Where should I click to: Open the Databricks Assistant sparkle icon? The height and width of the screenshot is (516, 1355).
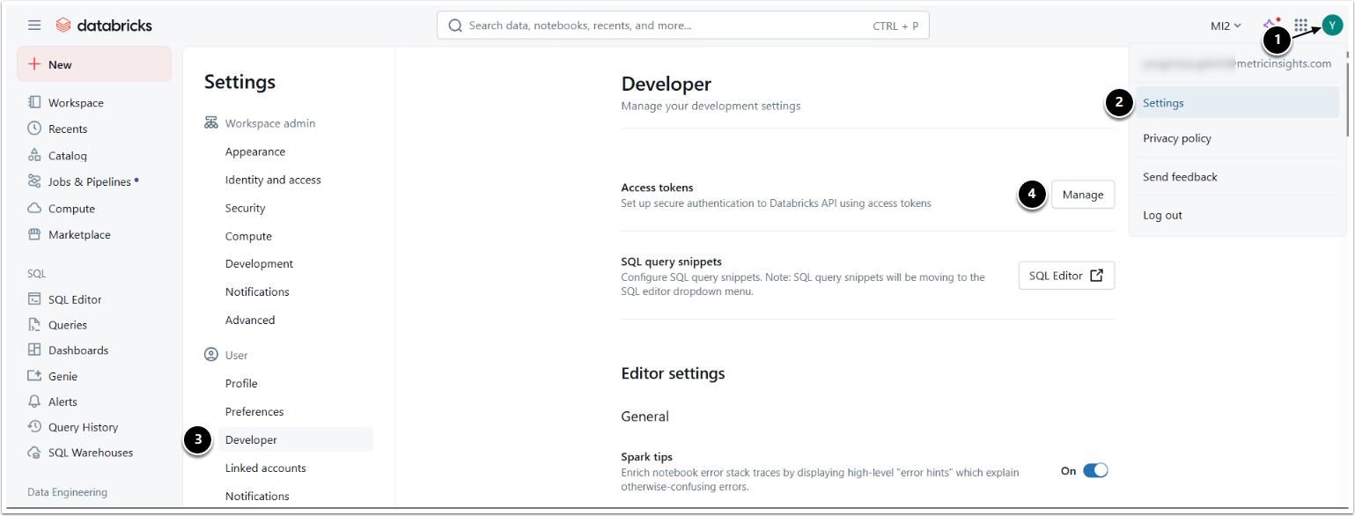click(x=1270, y=26)
